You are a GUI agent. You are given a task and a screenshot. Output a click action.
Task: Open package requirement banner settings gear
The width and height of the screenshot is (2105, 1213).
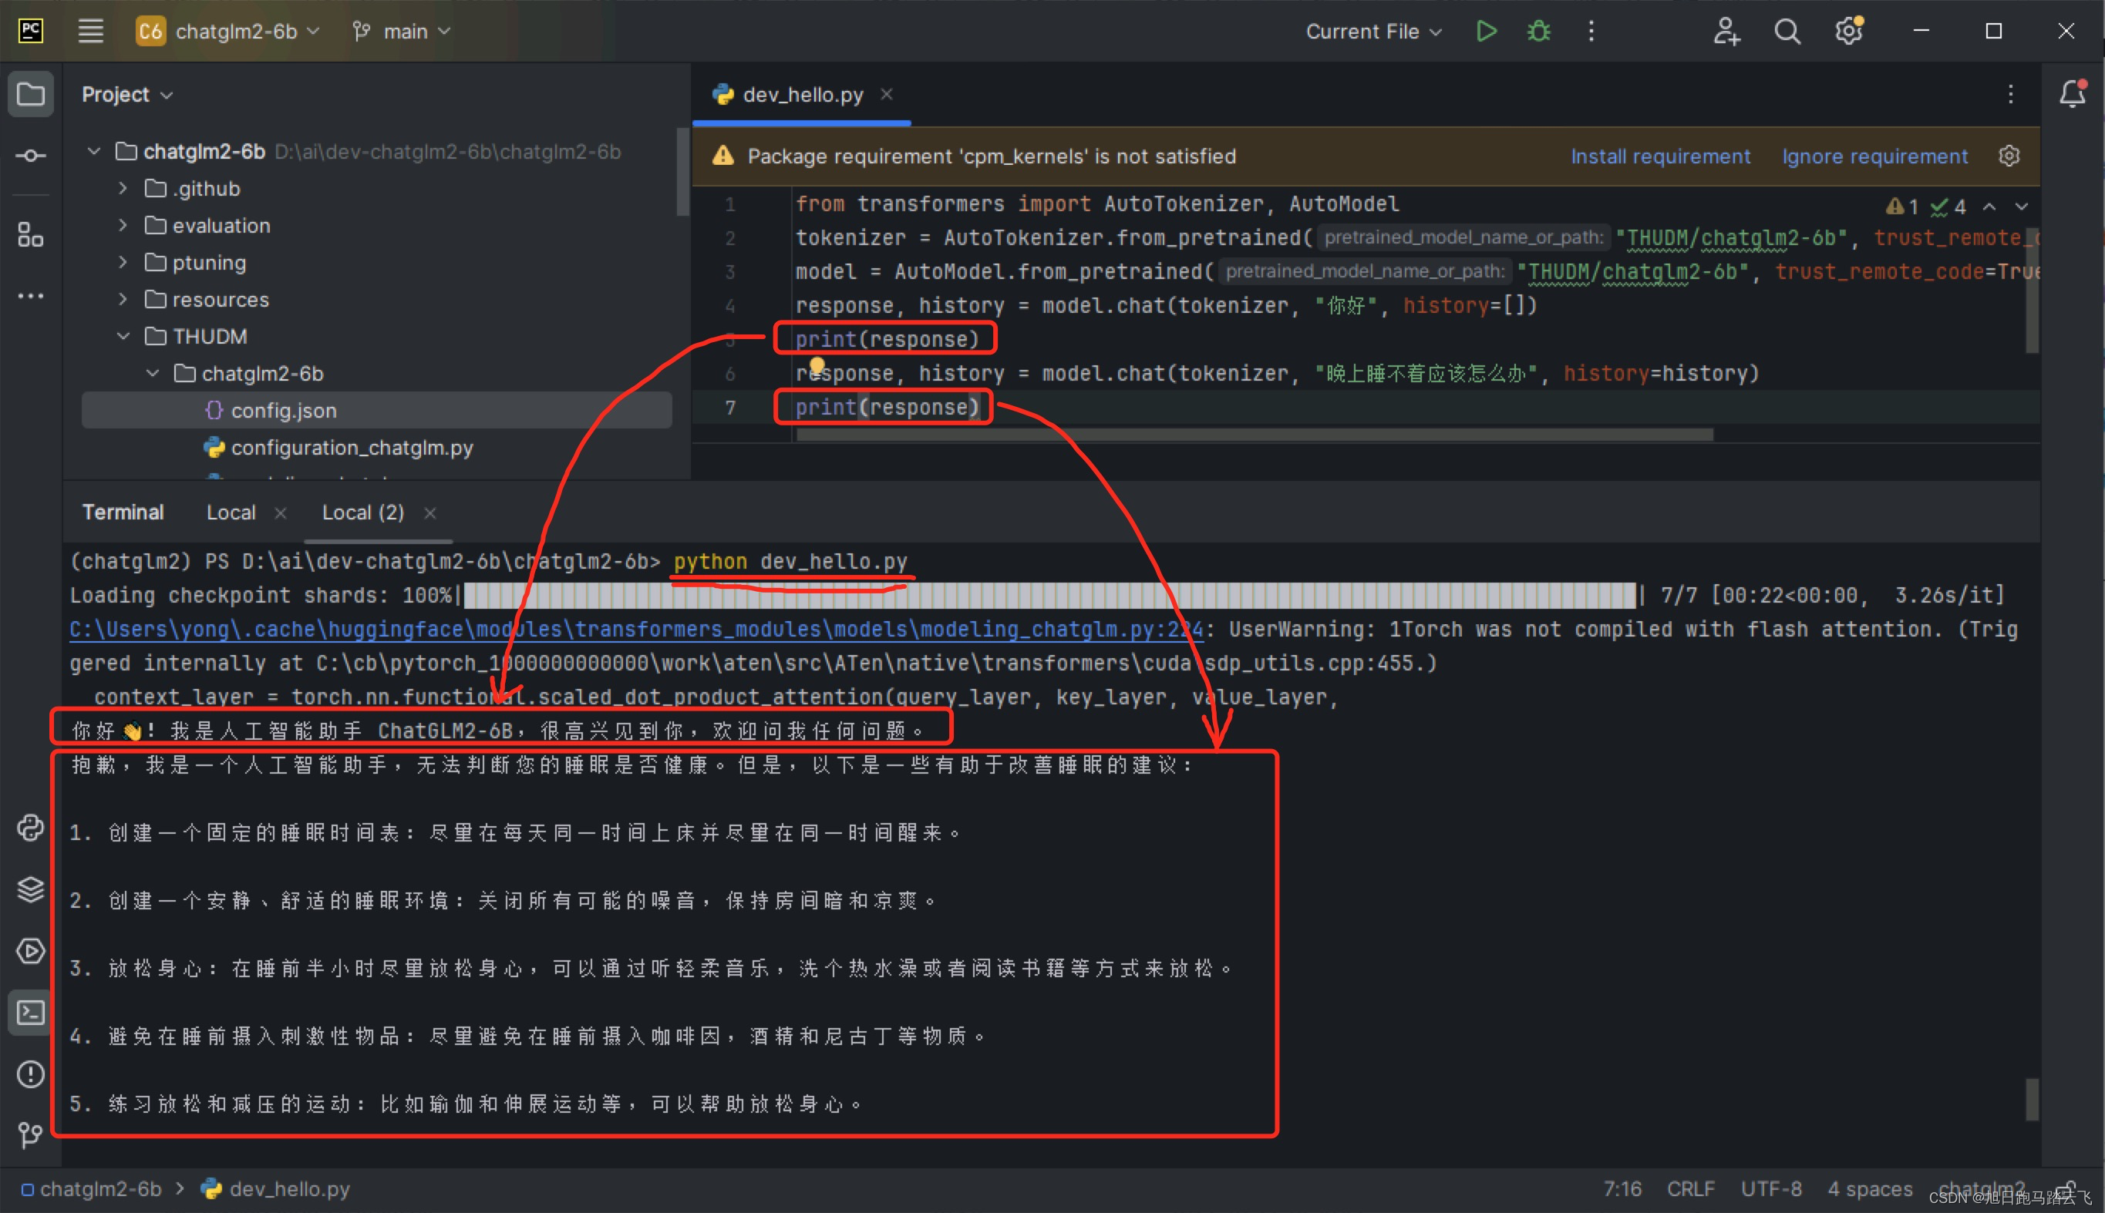click(x=2009, y=156)
